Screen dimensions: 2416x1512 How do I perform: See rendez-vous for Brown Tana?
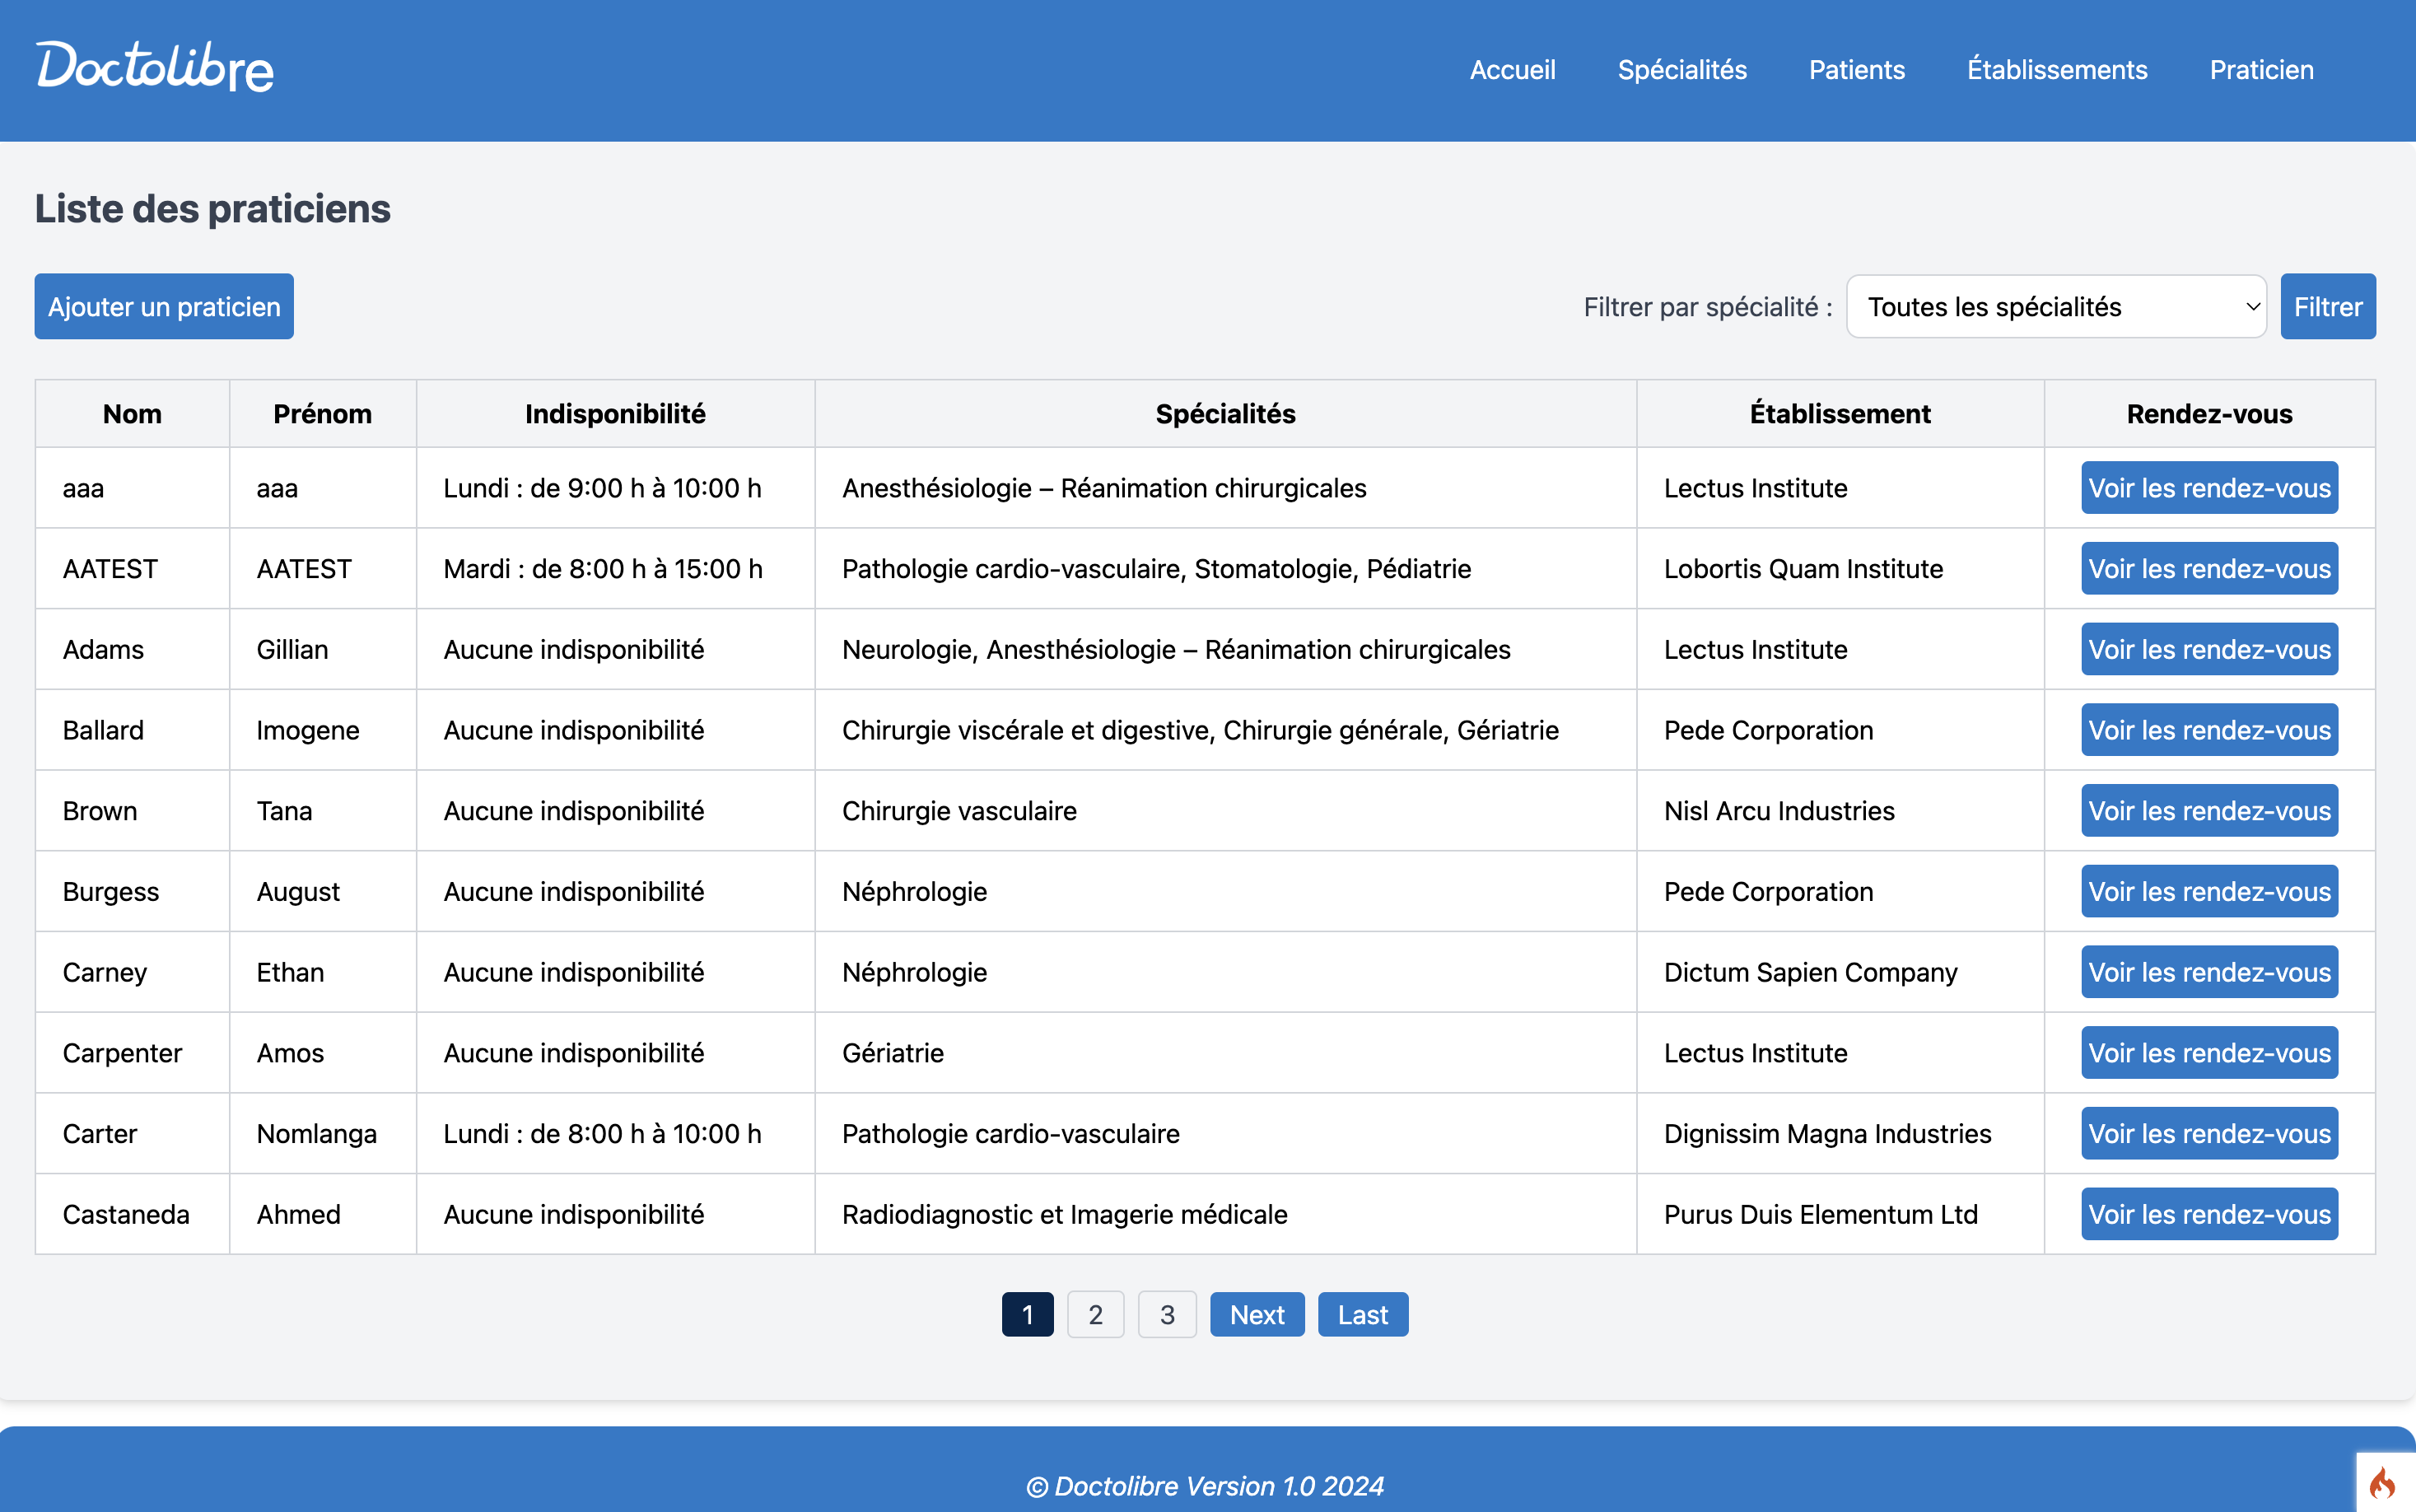(x=2208, y=811)
